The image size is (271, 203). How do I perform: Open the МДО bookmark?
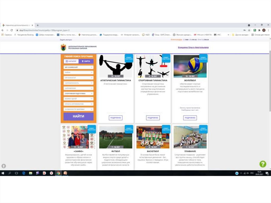click(146, 35)
